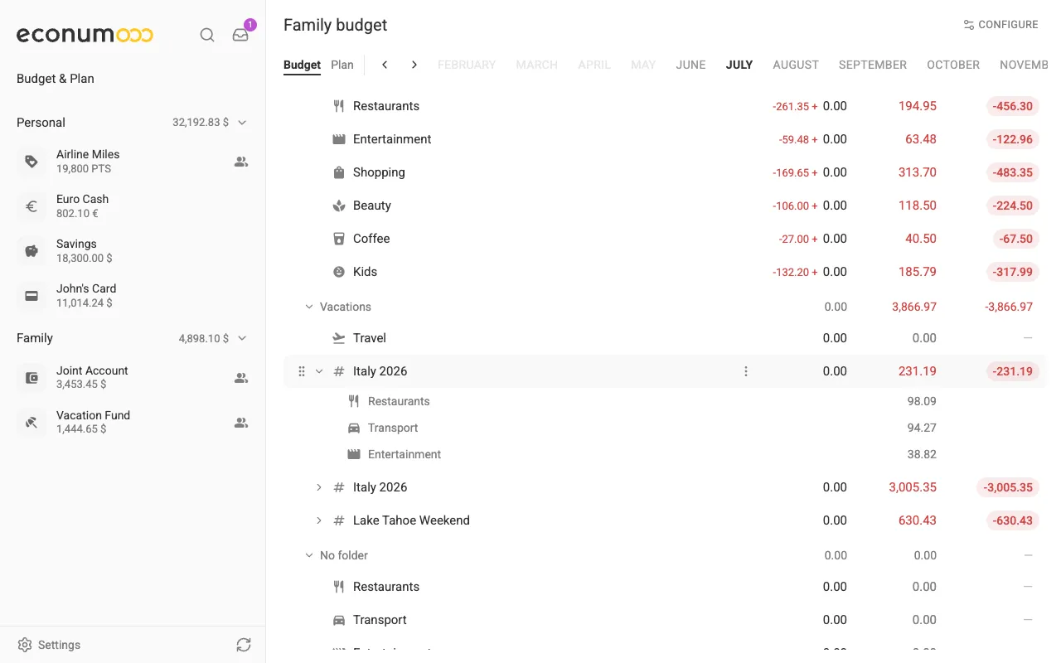Collapse the expanded Italy 2026 tag
This screenshot has width=1061, height=663.
point(319,371)
